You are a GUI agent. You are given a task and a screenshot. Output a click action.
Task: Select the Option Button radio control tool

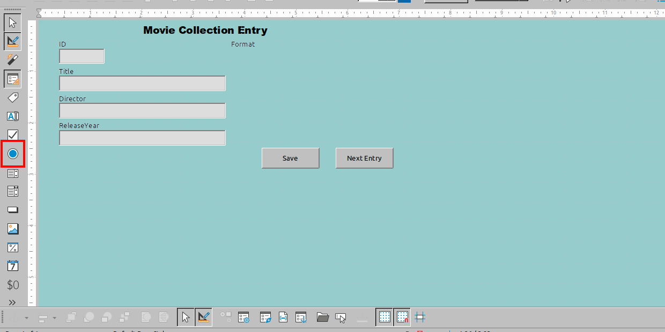[x=13, y=154]
